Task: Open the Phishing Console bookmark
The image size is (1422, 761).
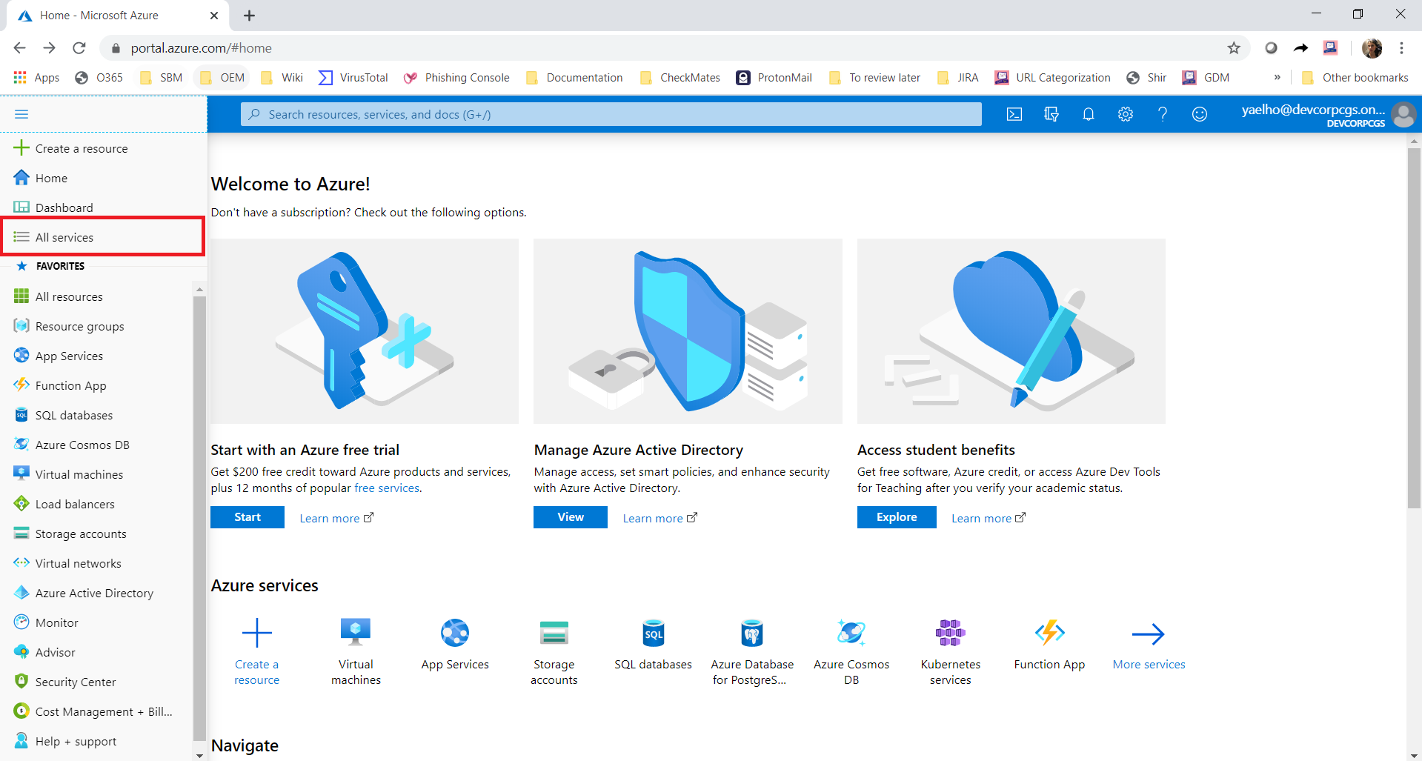Action: [456, 78]
